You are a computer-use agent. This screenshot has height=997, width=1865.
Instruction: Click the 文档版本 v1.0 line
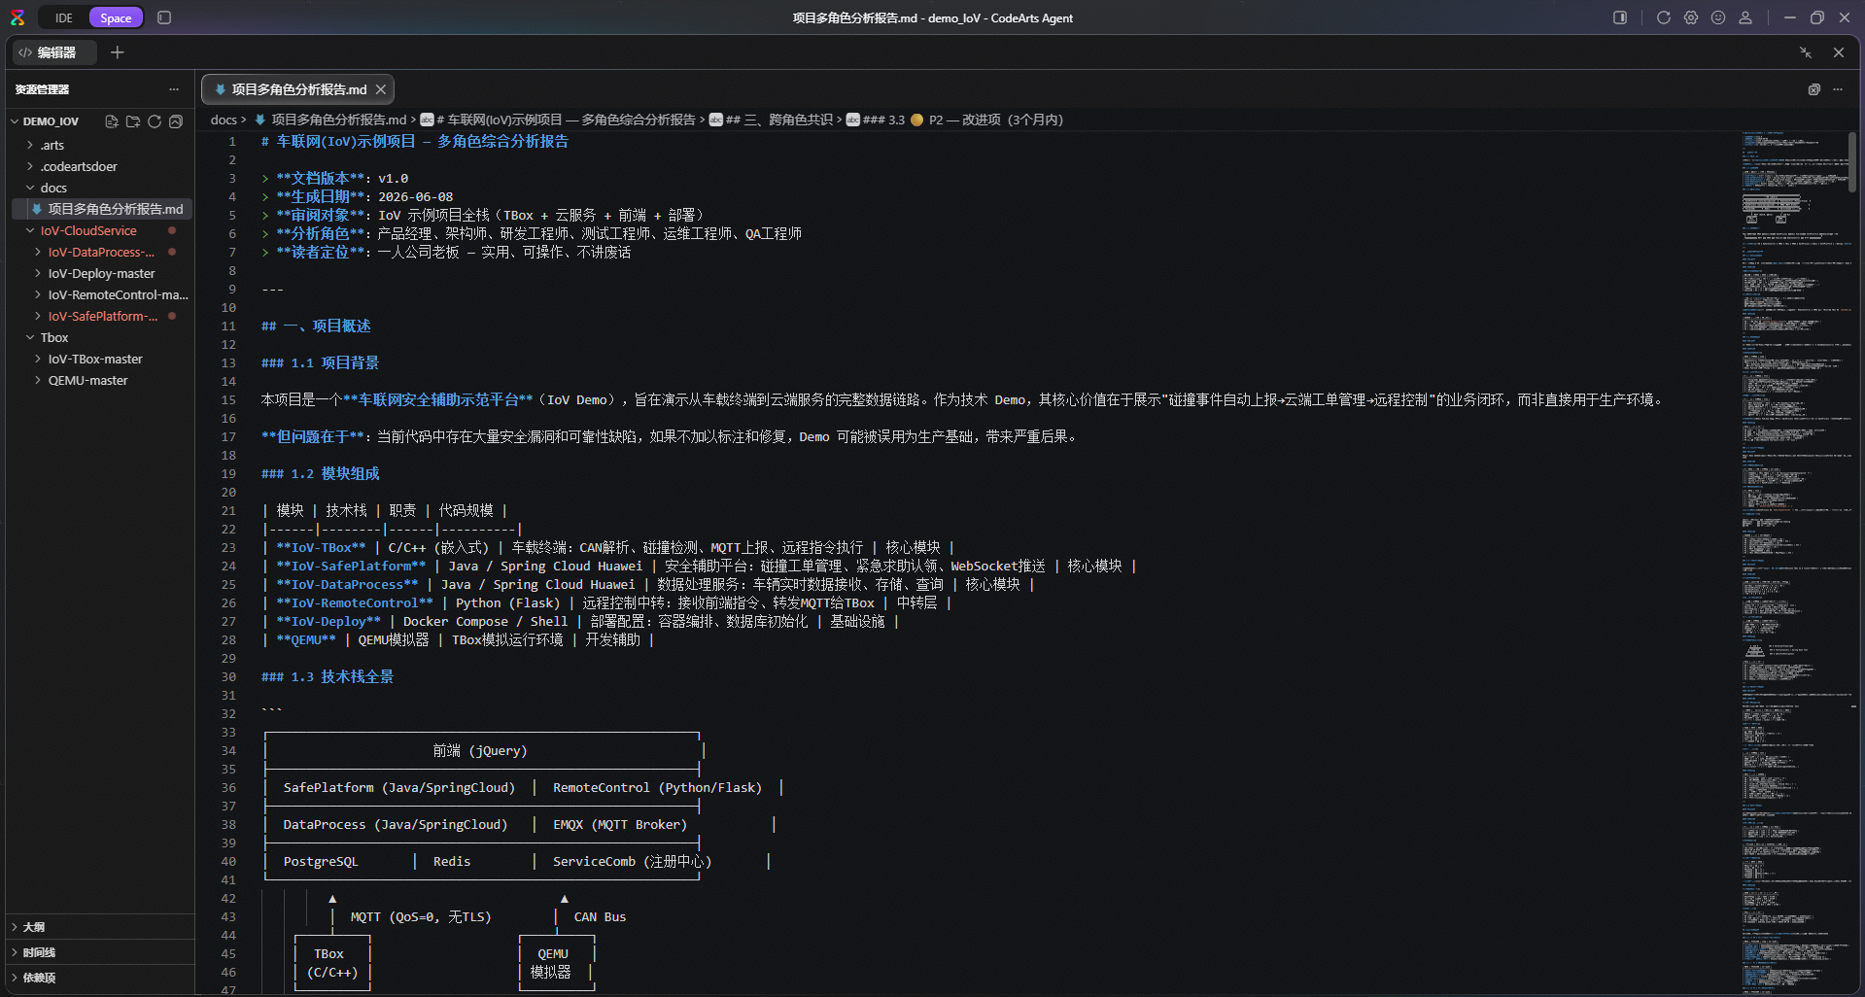pos(335,178)
